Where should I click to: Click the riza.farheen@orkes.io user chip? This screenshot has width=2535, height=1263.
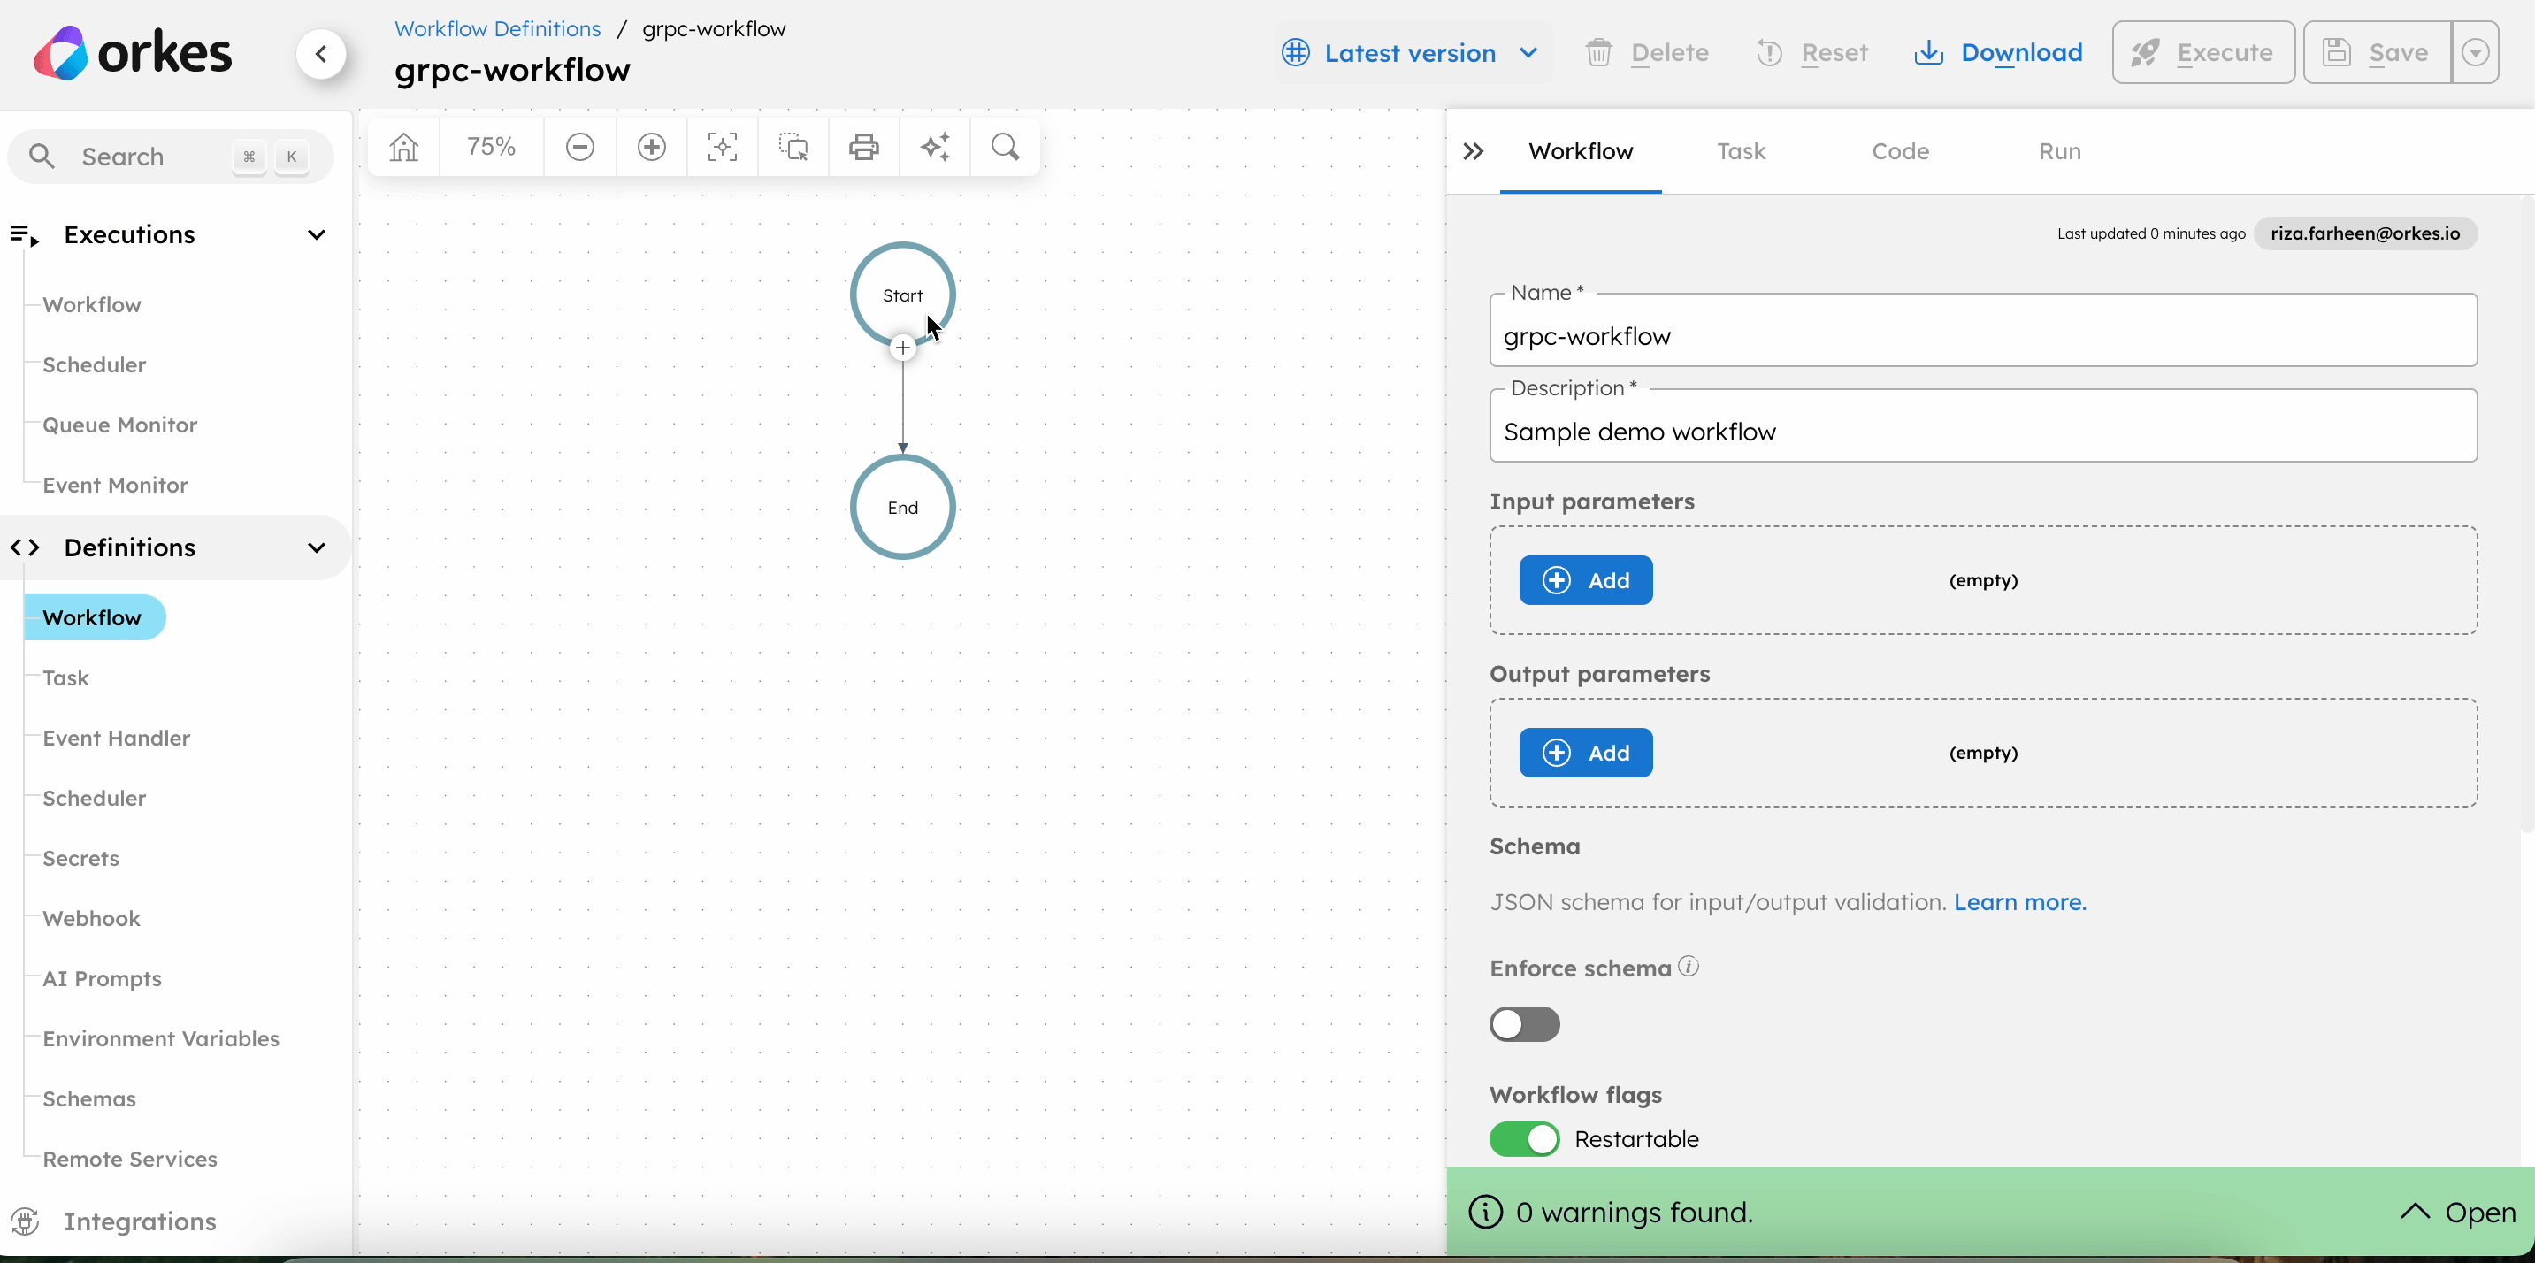[2365, 233]
